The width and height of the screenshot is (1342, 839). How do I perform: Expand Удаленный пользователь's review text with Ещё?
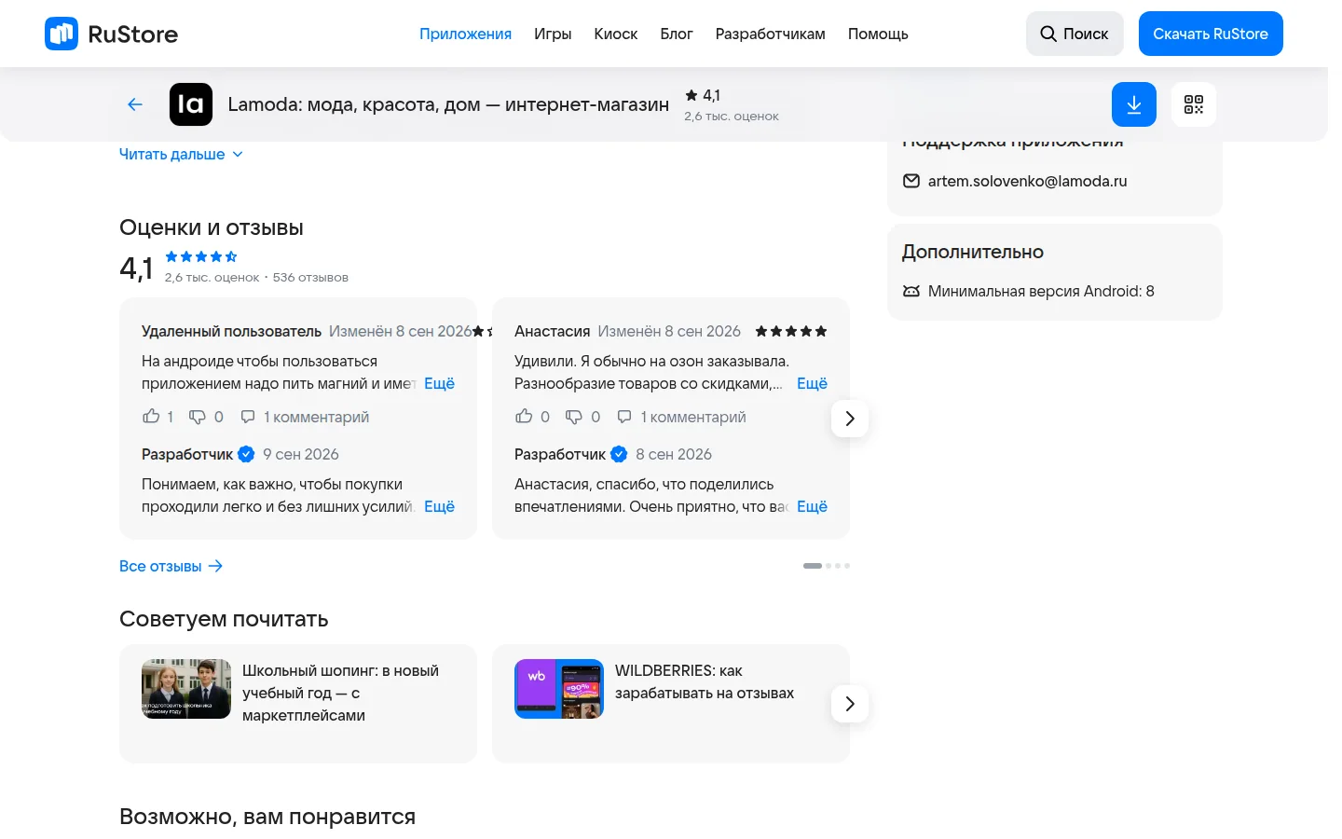click(x=440, y=383)
